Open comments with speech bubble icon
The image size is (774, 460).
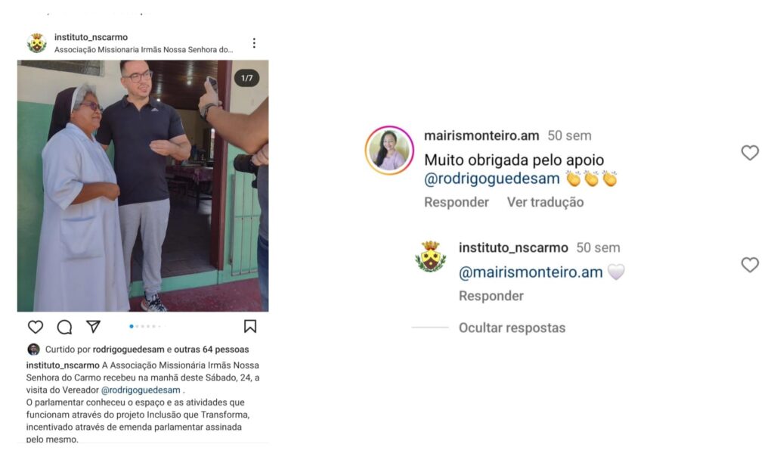(x=65, y=327)
